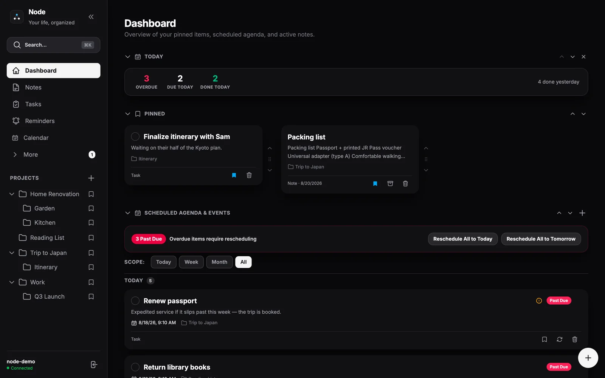This screenshot has width=605, height=378.
Task: Close the Today section with X
Action: point(583,57)
